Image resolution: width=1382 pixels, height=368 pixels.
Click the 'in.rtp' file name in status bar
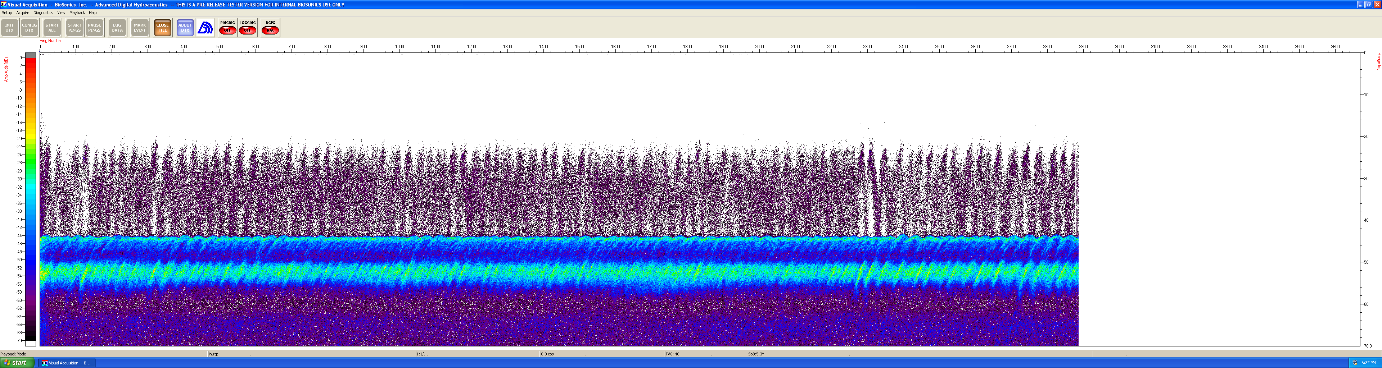click(x=213, y=354)
